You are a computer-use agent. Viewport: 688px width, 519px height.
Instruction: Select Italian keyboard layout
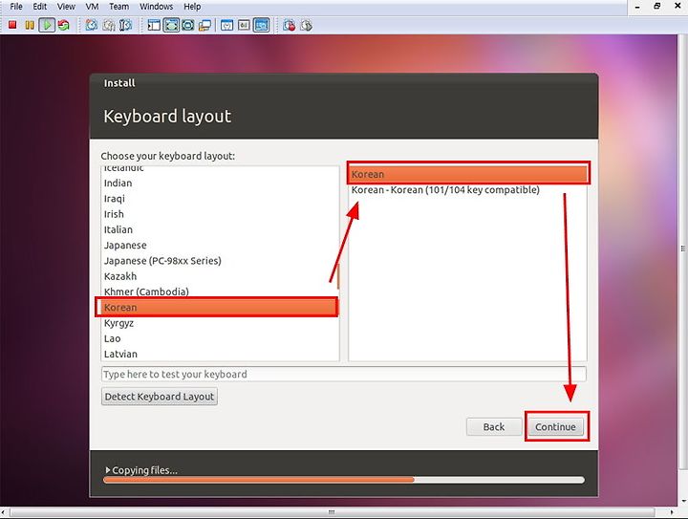220,229
